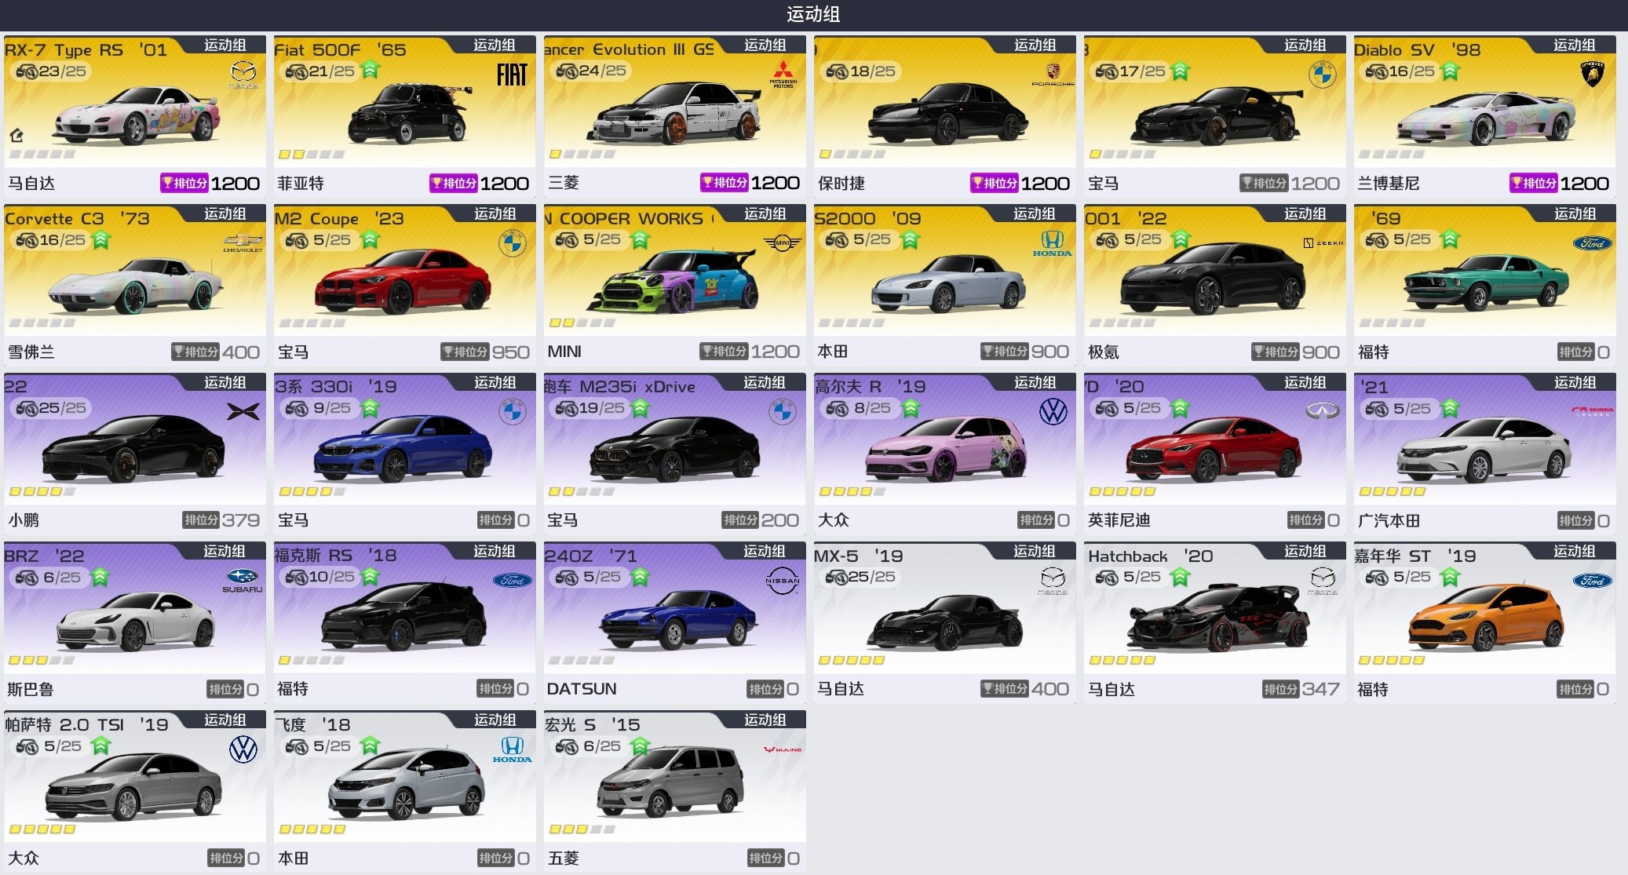Click 排位分 400 badge on MX-5 card
This screenshot has width=1628, height=875.
point(1024,689)
